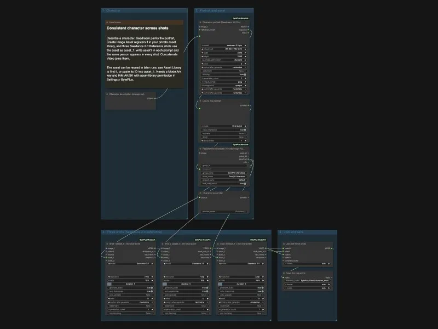This screenshot has height=329, width=438.
Task: Click the group_name field 'ComfyUI characters'
Action: (224, 173)
